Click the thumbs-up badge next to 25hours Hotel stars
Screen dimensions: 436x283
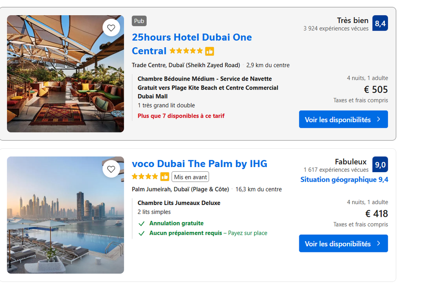click(x=209, y=51)
